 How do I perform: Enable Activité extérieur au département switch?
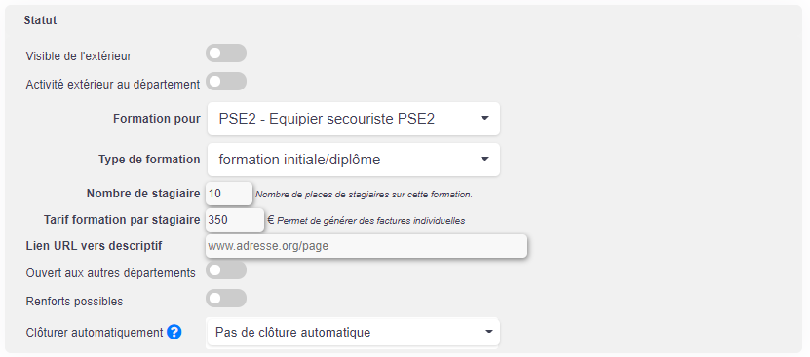226,82
